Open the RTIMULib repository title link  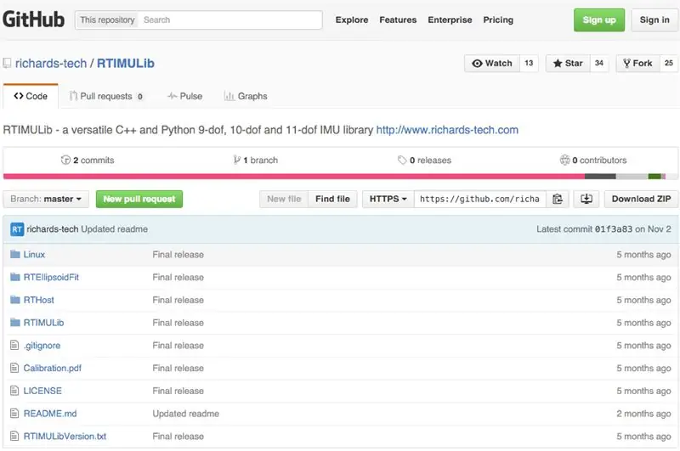pyautogui.click(x=126, y=64)
